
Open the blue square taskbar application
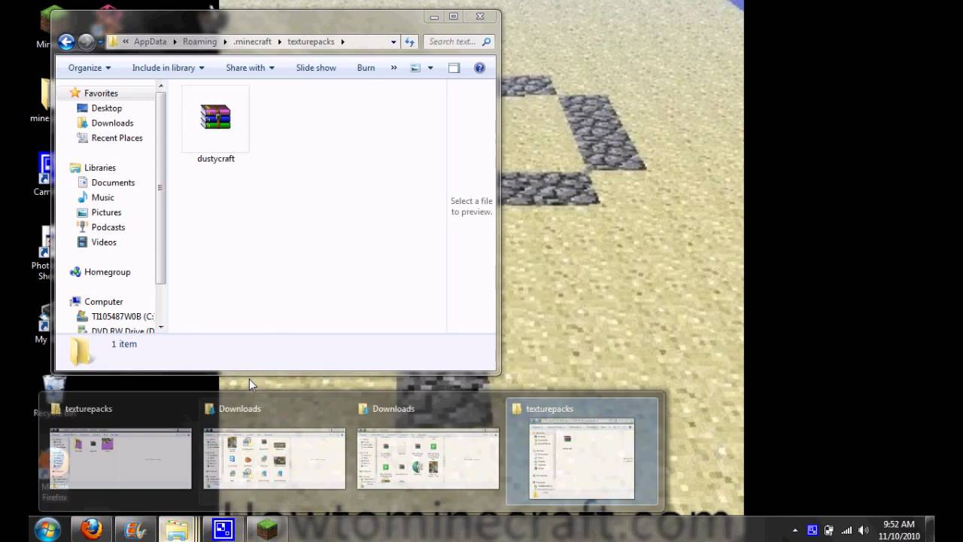tap(223, 529)
